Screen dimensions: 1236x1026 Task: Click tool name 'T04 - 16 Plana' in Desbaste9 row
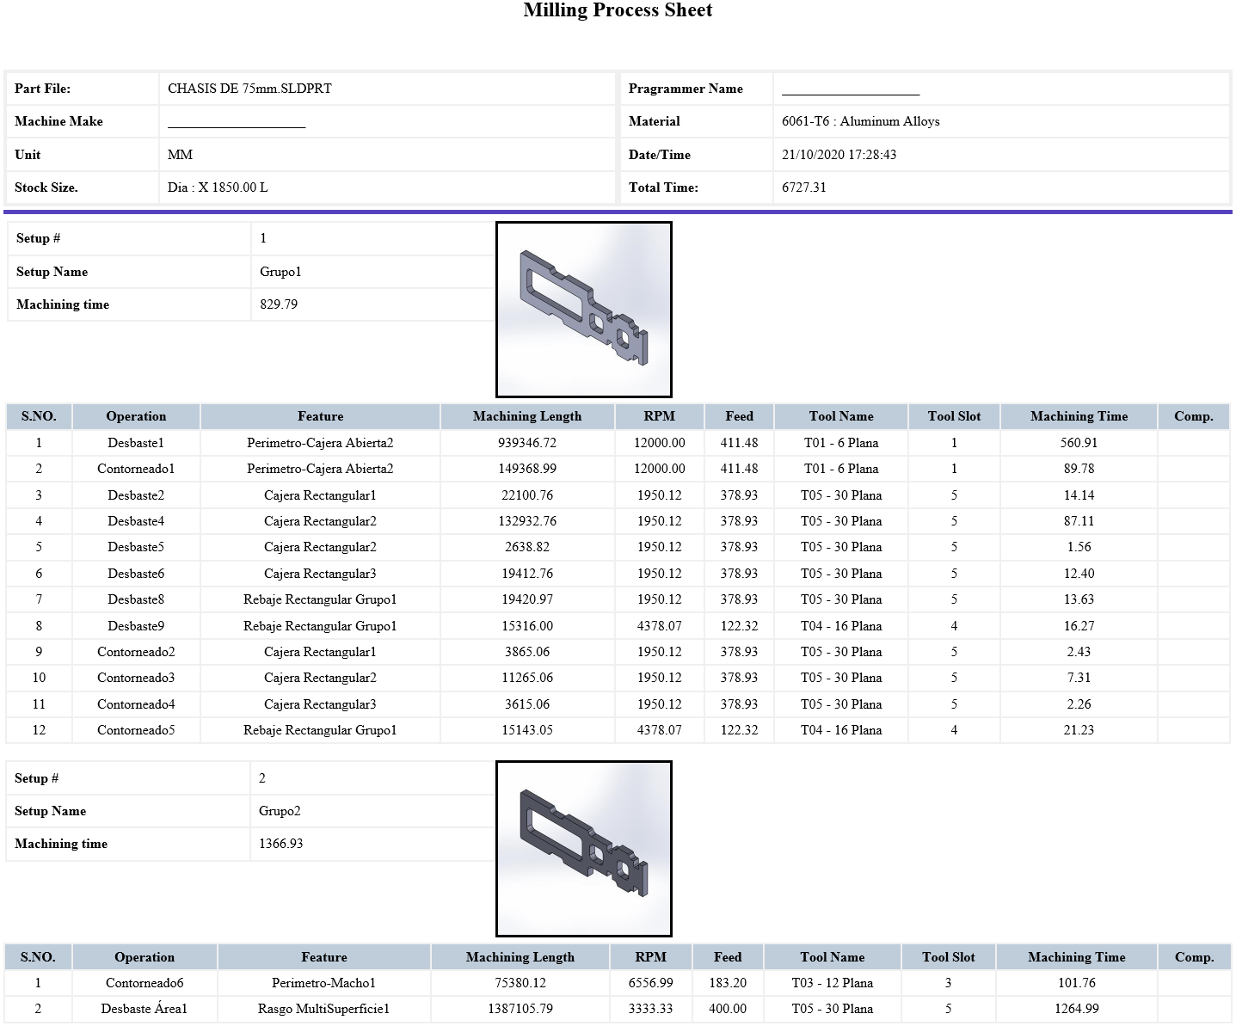pyautogui.click(x=841, y=626)
